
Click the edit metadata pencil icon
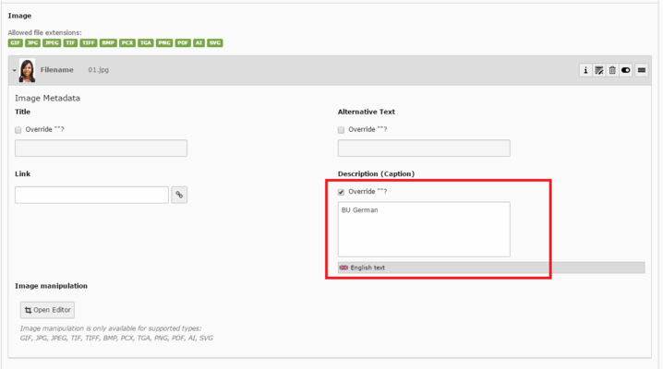(x=598, y=70)
